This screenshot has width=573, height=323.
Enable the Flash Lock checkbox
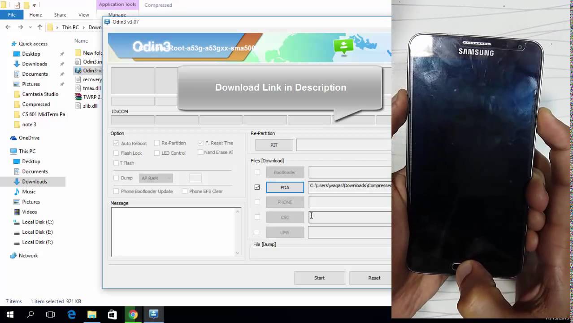pos(116,153)
